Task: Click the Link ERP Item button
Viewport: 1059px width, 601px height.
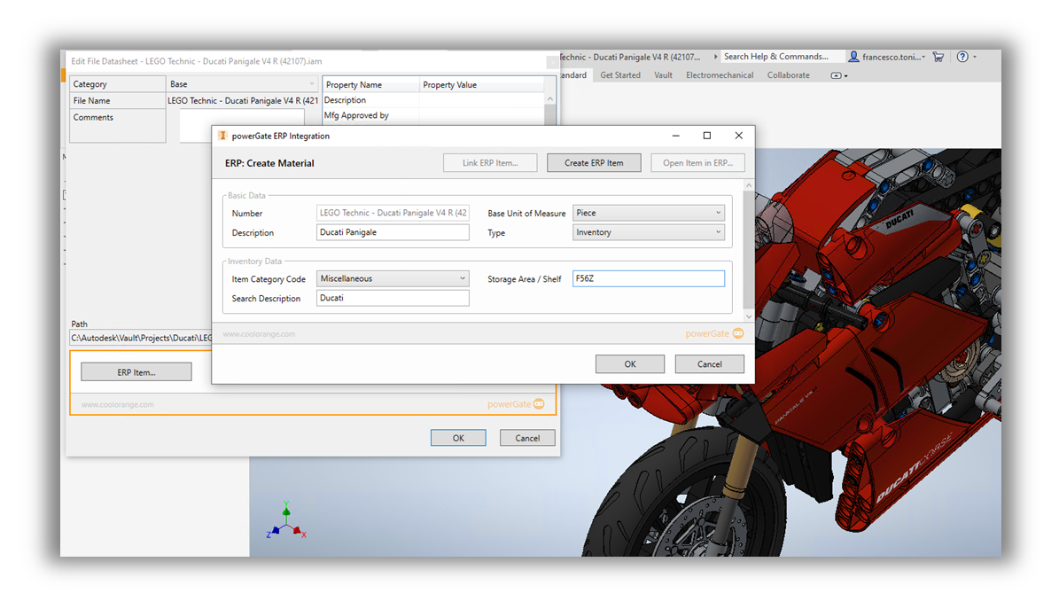Action: click(x=490, y=162)
